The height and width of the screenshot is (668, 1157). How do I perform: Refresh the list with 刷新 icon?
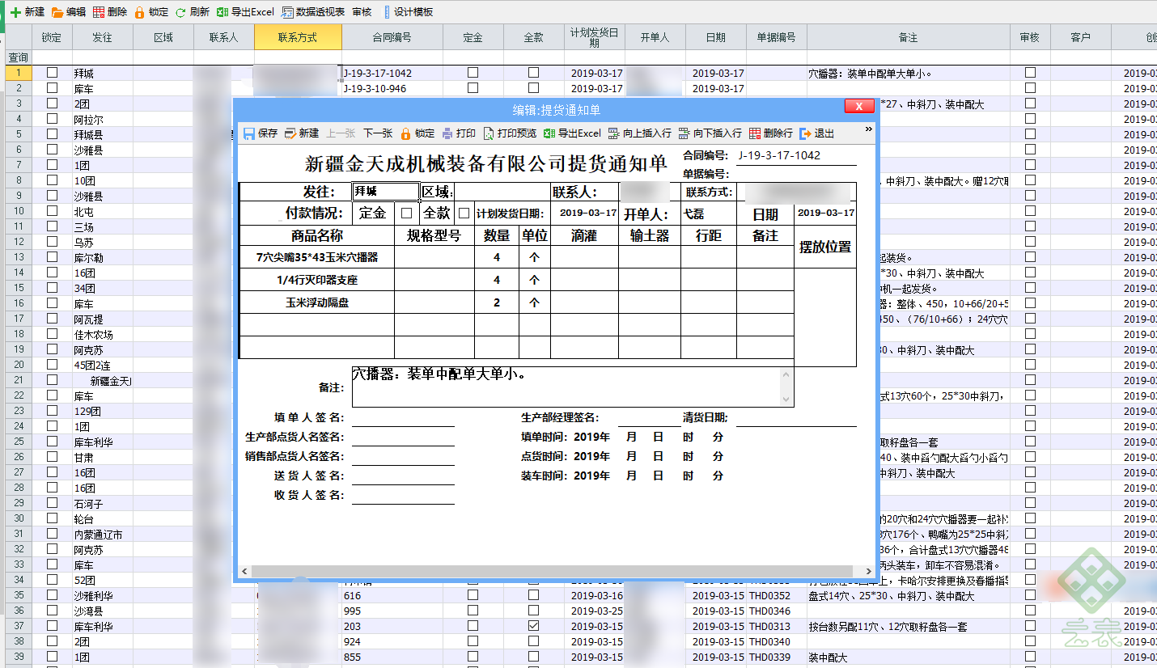tap(181, 12)
